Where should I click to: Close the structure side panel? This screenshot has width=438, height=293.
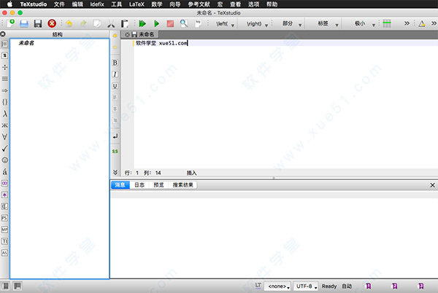click(x=3, y=34)
